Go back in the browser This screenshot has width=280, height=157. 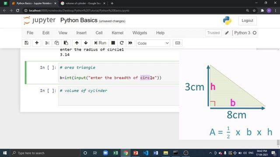coord(4,10)
